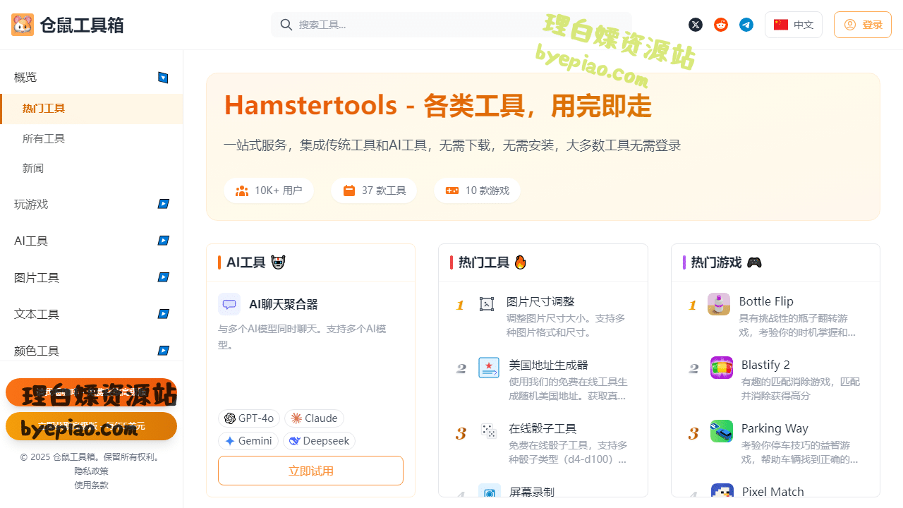Select the Deepseek model chip
Image resolution: width=903 pixels, height=508 pixels.
[x=320, y=441]
